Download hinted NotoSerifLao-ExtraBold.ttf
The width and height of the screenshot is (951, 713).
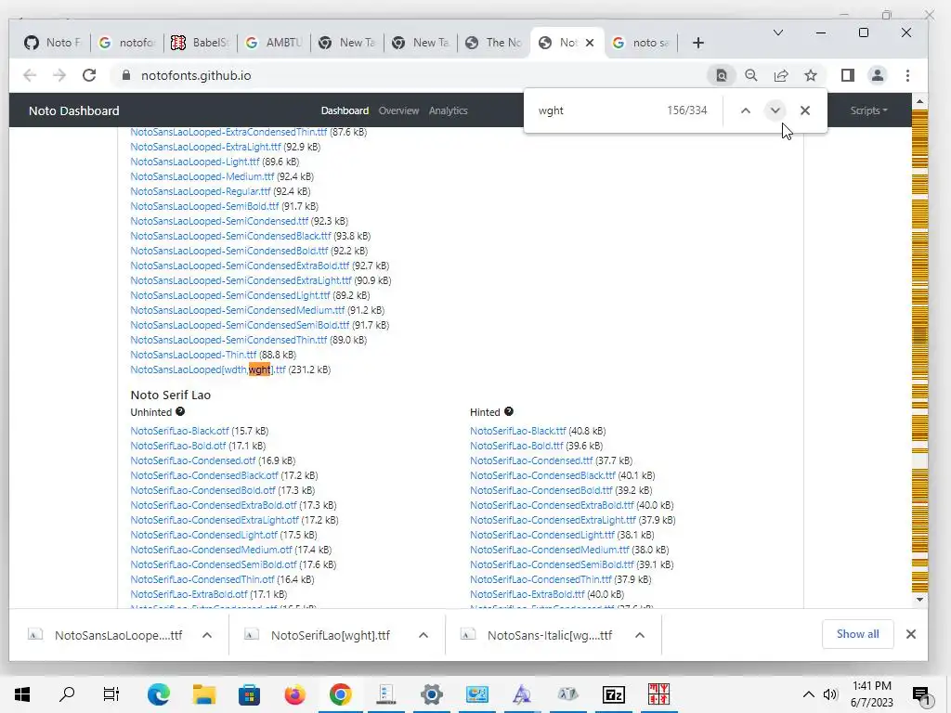click(528, 594)
